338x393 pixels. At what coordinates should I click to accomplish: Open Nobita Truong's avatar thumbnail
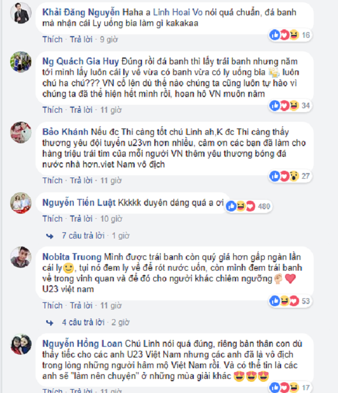21,257
